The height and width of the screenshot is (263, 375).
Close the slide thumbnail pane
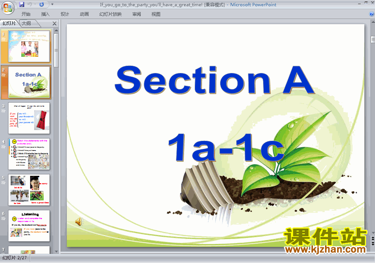(54, 23)
